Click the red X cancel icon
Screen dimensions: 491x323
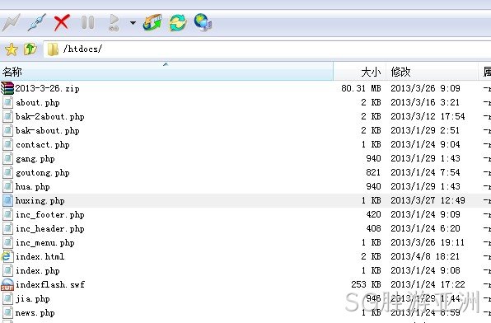[x=62, y=22]
